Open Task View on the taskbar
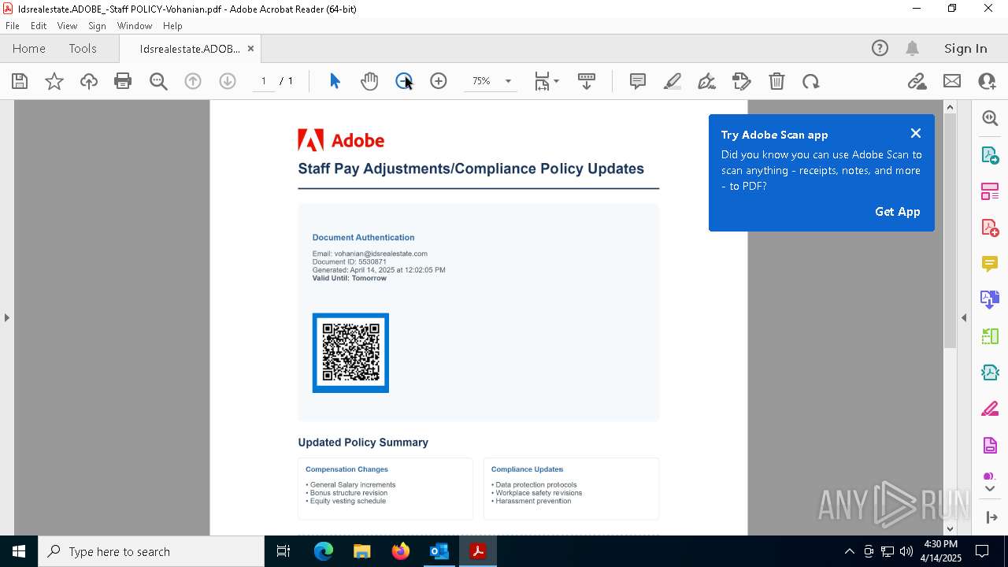 pyautogui.click(x=283, y=551)
